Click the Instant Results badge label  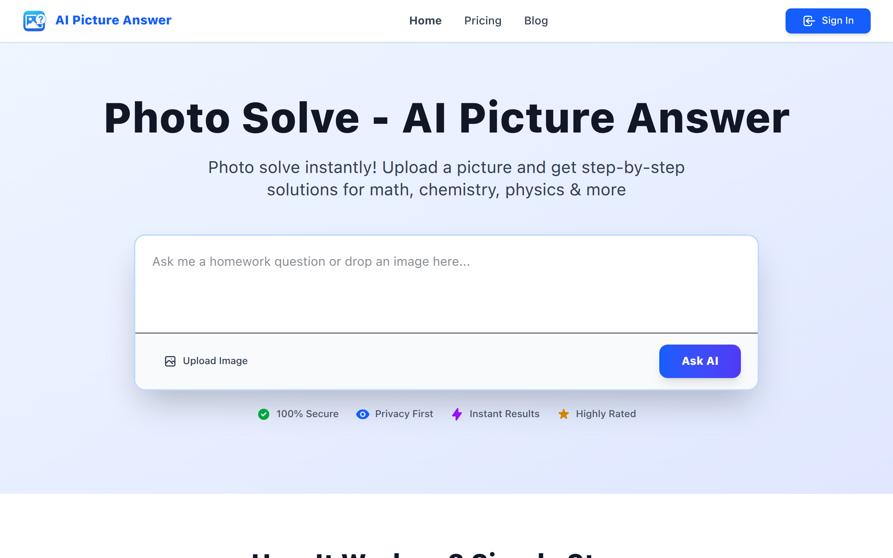(x=504, y=414)
